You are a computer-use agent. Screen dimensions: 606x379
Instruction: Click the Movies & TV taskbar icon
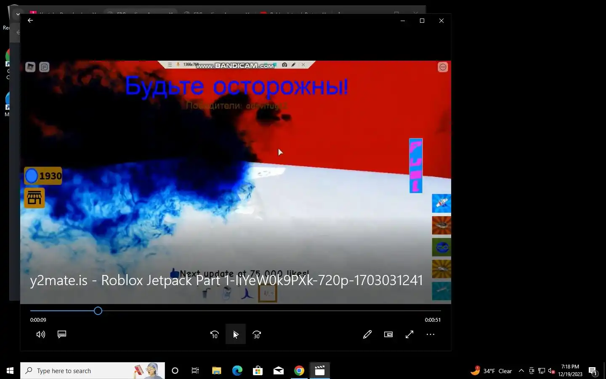320,371
